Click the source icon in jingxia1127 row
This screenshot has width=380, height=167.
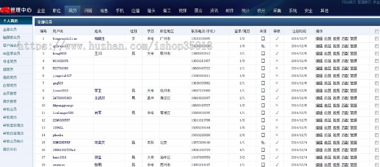click(x=263, y=75)
